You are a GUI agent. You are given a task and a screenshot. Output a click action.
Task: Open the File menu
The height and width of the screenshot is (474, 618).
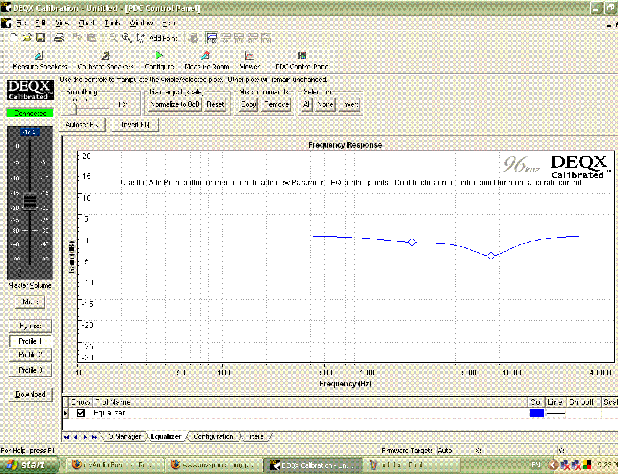(21, 23)
